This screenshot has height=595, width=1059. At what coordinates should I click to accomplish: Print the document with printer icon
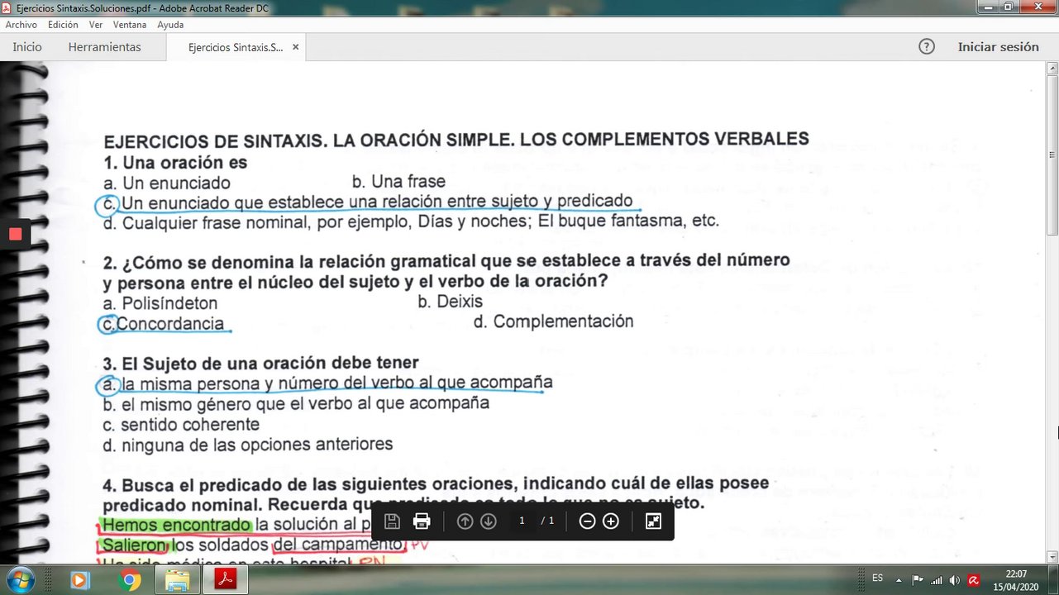[422, 521]
